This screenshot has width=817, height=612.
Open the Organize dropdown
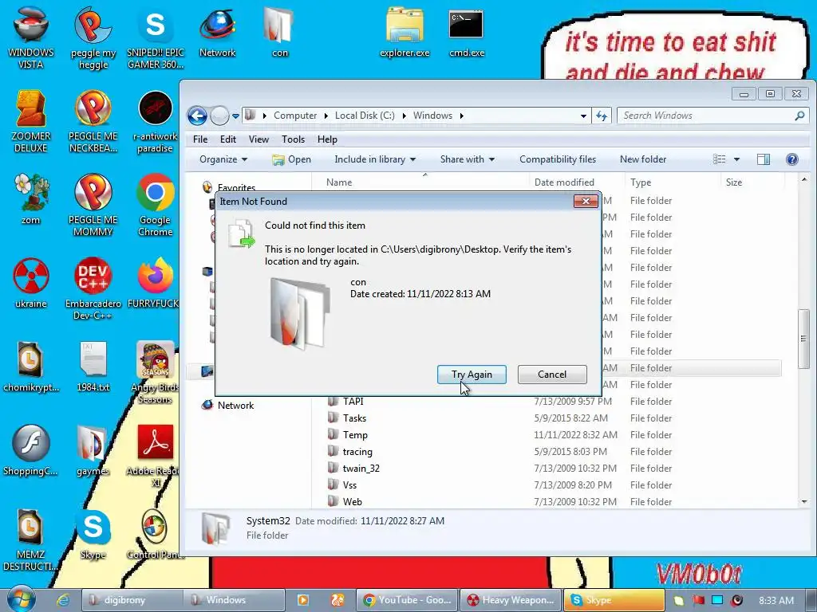tap(223, 159)
